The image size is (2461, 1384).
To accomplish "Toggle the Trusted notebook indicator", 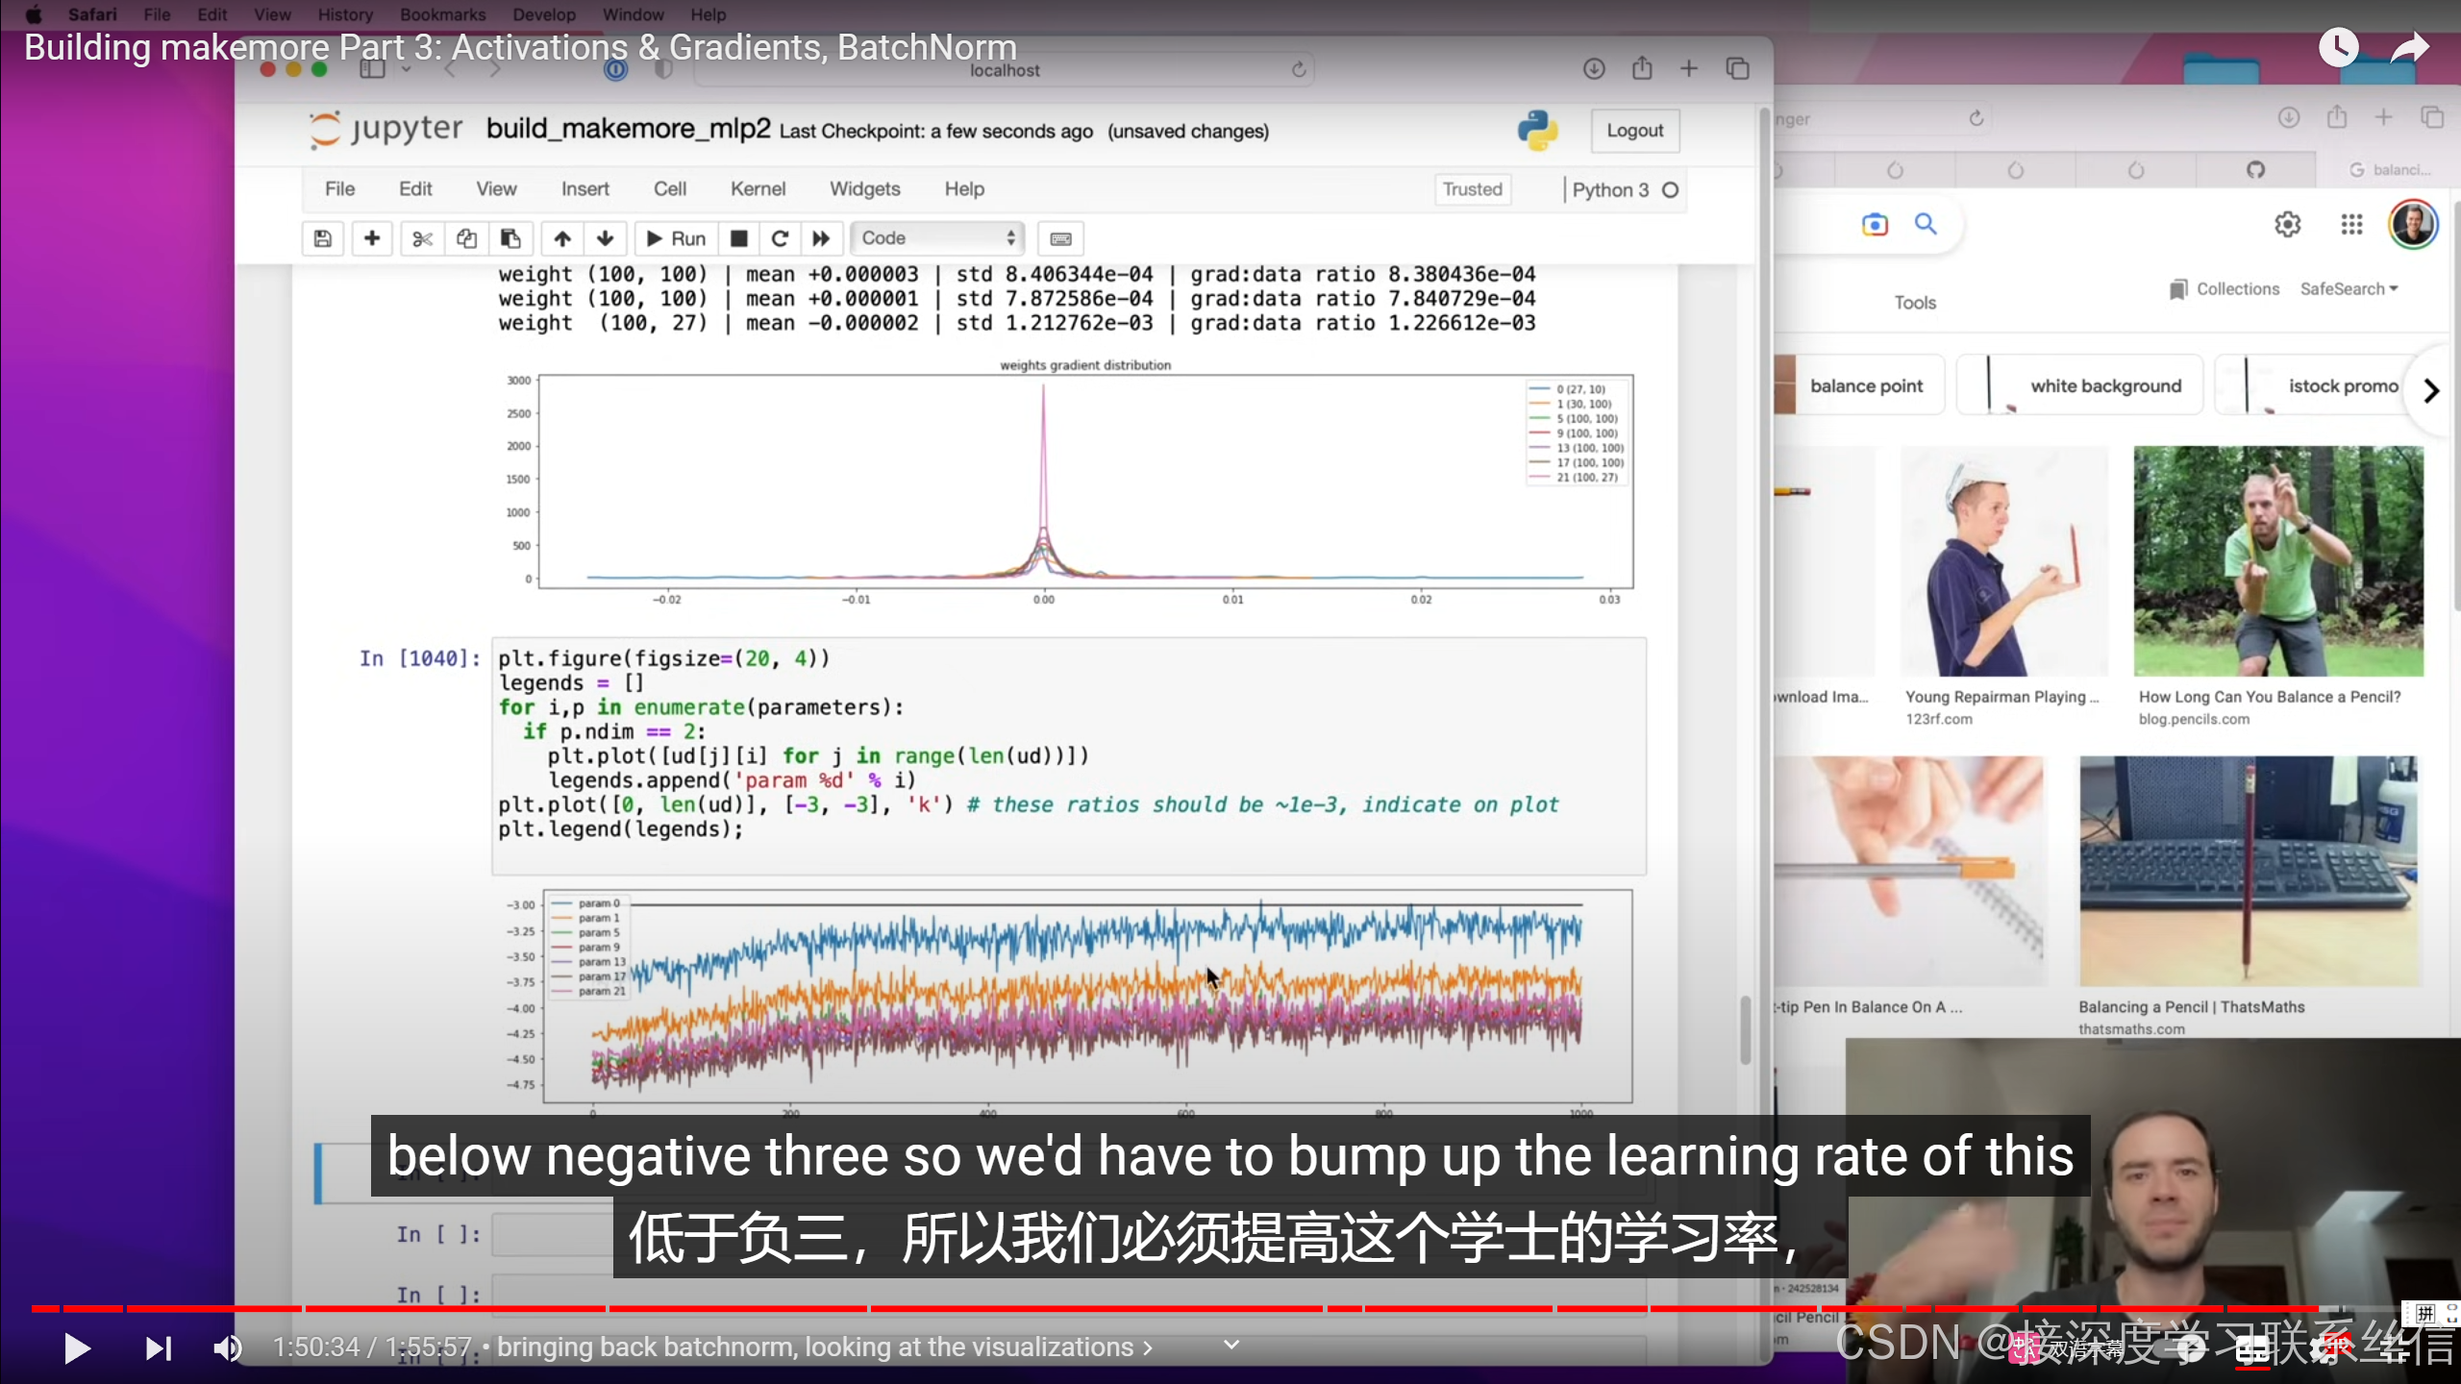I will [1472, 189].
